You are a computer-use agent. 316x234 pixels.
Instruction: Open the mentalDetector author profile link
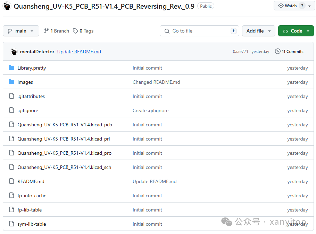pos(37,52)
